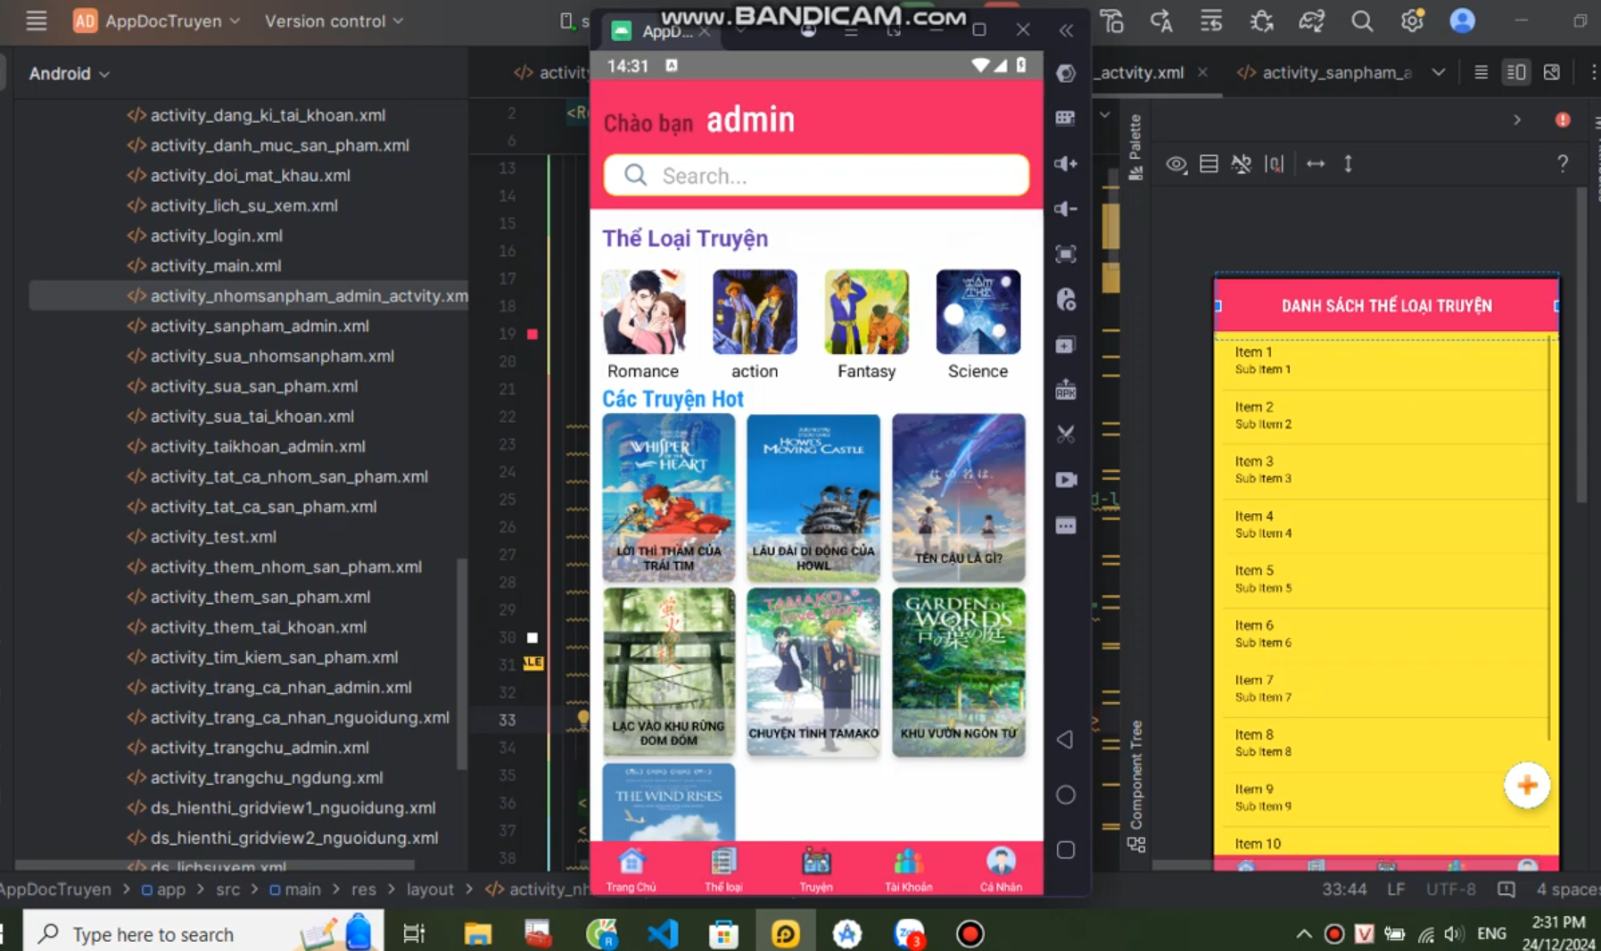Open activity_test.xml in project tree
Screen dimensions: 1601x951
(212, 537)
